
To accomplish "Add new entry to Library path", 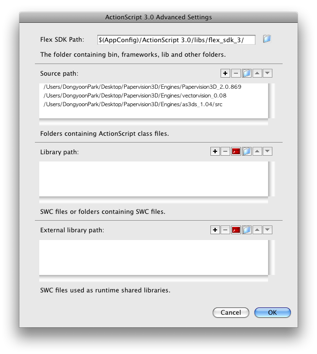I will [x=215, y=151].
